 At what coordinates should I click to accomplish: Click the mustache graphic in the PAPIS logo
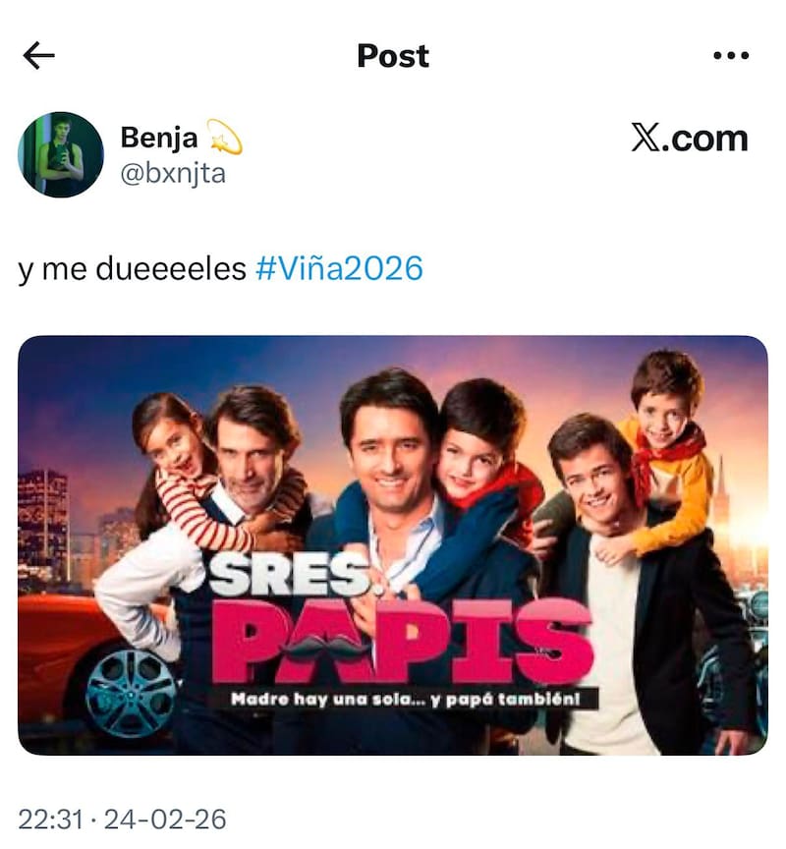(x=325, y=645)
